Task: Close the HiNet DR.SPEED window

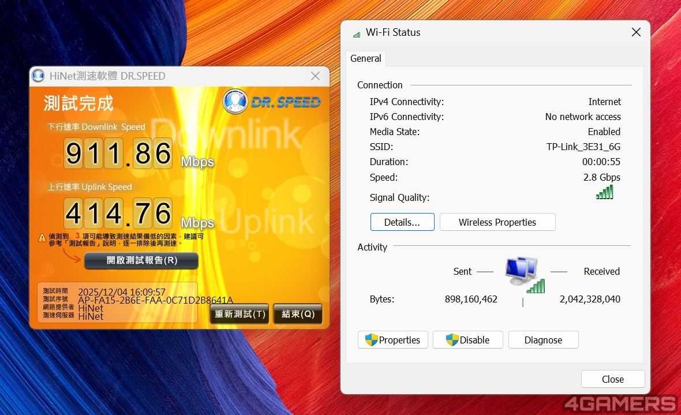Action: pyautogui.click(x=315, y=76)
